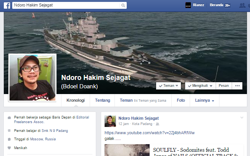The width and height of the screenshot is (250, 156).
Task: Open the Editorial Freelancers Assoc. link
Action: tap(52, 120)
